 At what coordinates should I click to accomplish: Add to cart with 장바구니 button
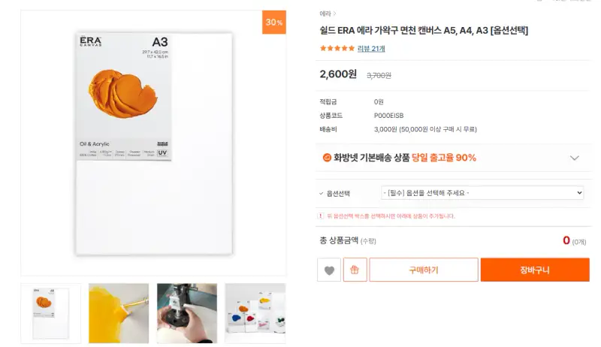click(535, 270)
